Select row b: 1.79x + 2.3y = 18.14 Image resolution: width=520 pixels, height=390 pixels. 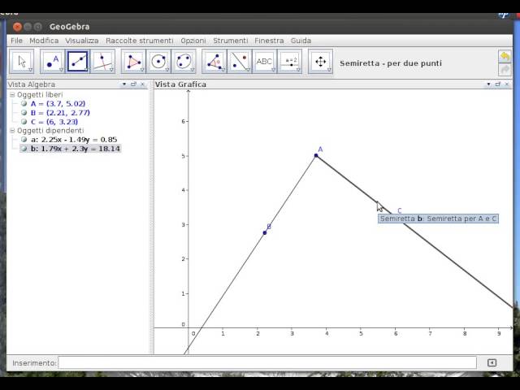tap(75, 148)
